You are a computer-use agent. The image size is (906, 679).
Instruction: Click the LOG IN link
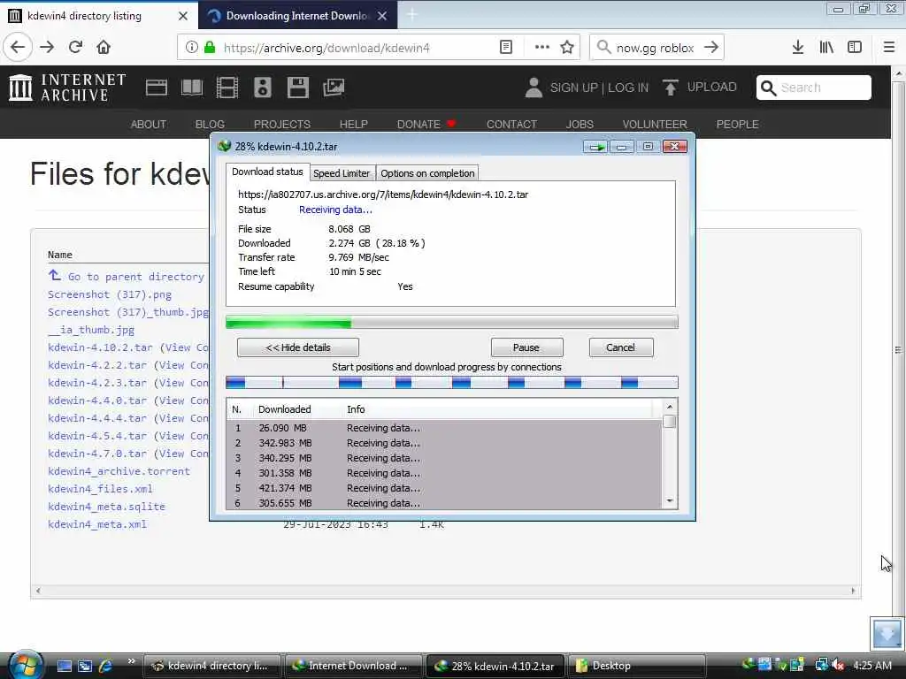click(x=628, y=88)
